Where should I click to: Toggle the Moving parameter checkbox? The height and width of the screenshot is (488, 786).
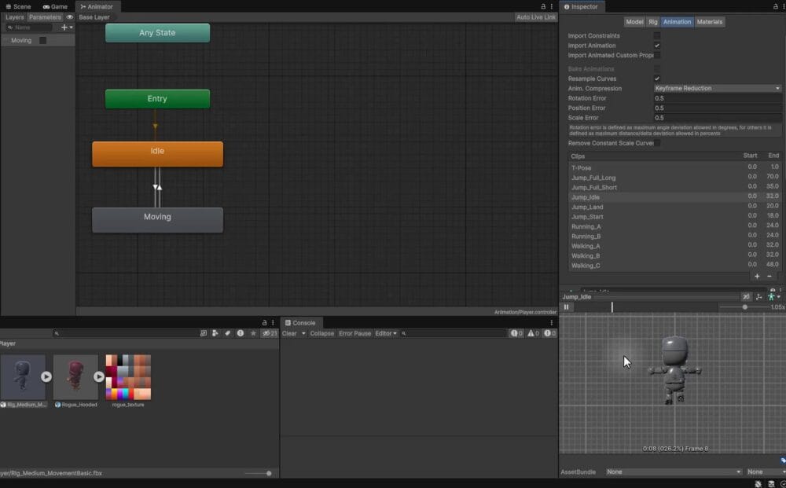tap(43, 41)
